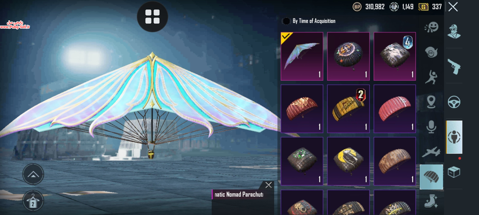Expand the upward chevron button

[33, 174]
